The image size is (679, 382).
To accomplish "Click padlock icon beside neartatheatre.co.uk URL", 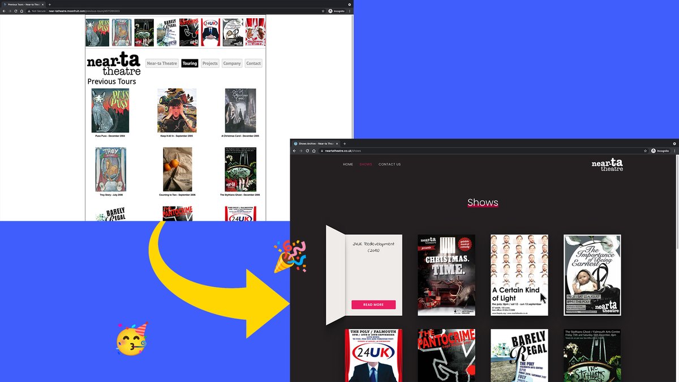I will [321, 151].
